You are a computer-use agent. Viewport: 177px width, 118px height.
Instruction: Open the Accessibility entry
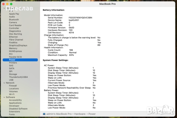pyautogui.click(x=15, y=100)
